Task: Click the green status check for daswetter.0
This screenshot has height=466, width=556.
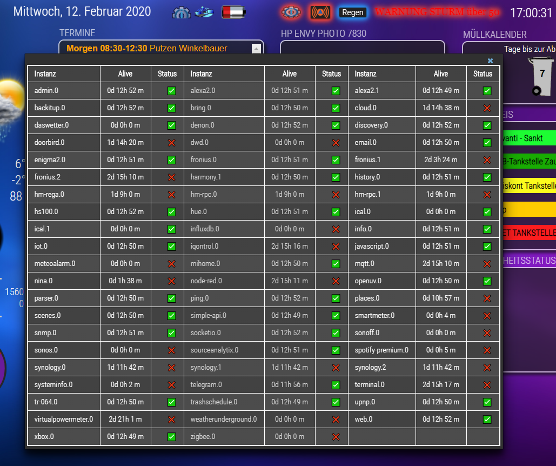Action: (x=171, y=125)
